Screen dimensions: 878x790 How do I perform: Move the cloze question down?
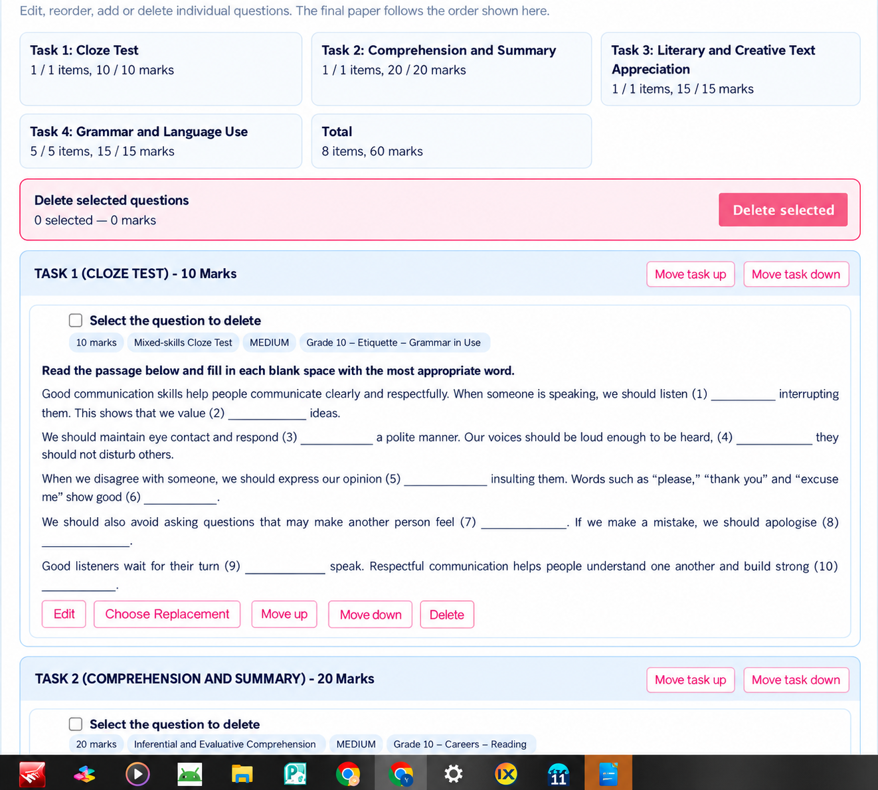[x=371, y=614]
